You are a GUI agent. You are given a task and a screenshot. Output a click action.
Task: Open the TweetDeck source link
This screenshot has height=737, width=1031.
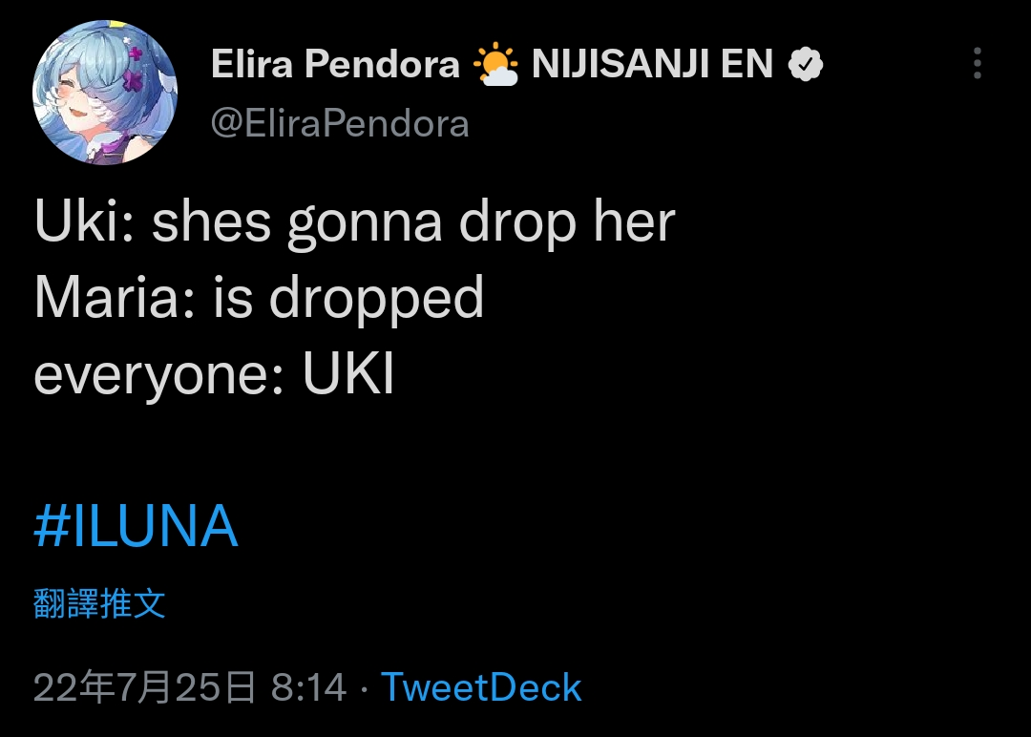480,687
